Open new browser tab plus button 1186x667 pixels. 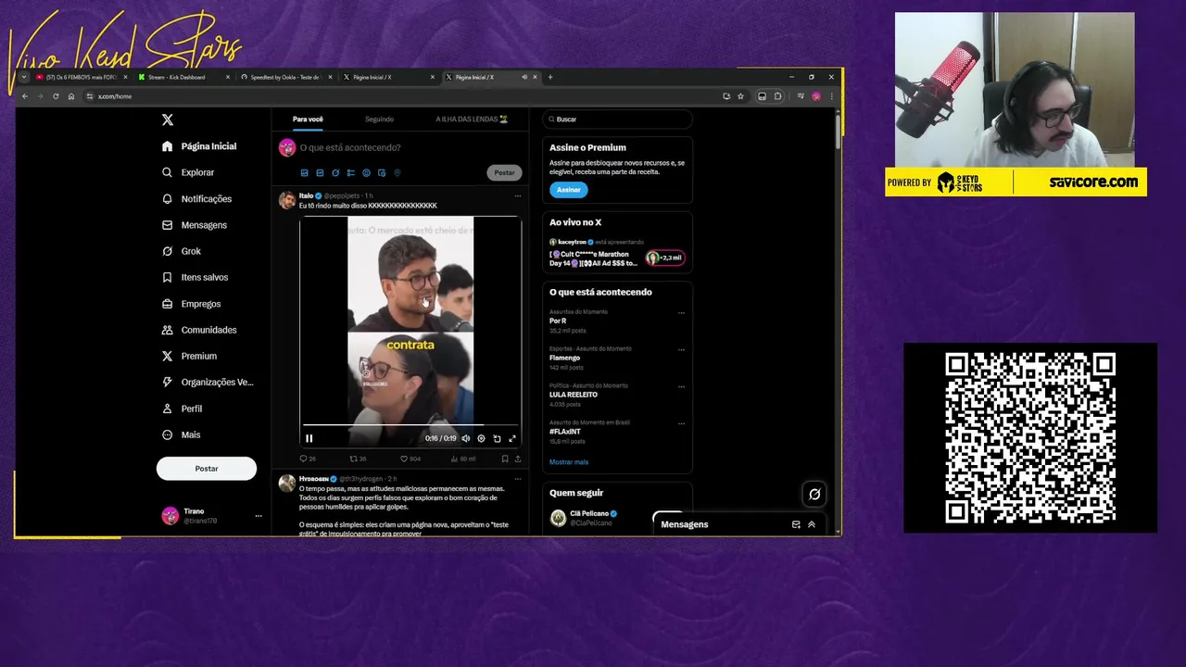550,77
